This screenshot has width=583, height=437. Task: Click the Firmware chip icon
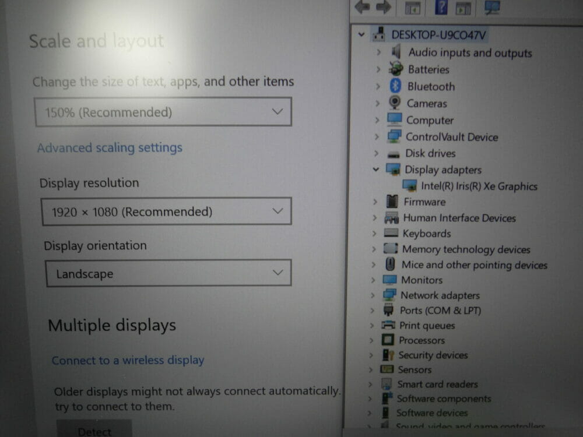(392, 201)
